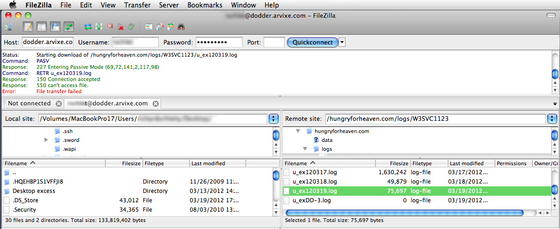Toggle synchronized browsing

pyautogui.click(x=171, y=27)
